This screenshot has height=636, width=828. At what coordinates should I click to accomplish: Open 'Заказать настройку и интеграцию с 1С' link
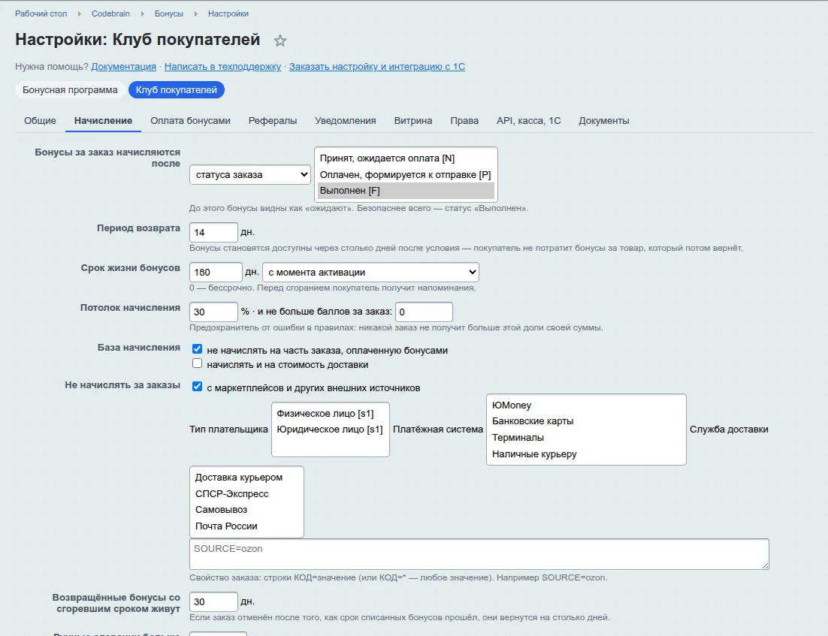(377, 67)
